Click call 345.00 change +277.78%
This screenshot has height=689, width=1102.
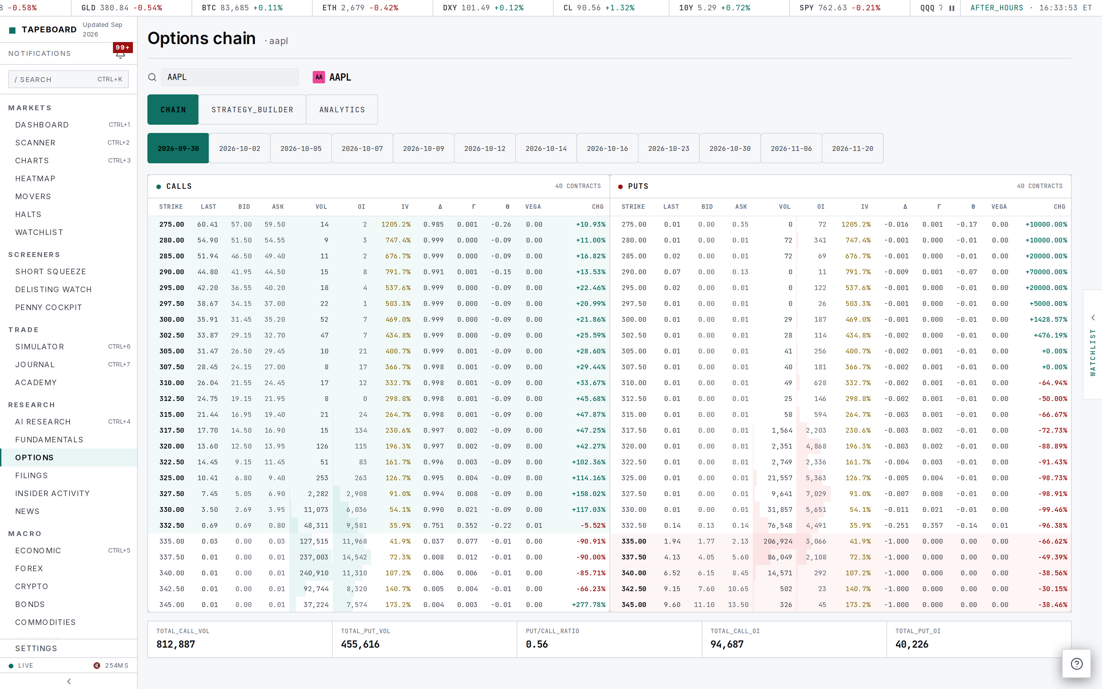tap(588, 605)
